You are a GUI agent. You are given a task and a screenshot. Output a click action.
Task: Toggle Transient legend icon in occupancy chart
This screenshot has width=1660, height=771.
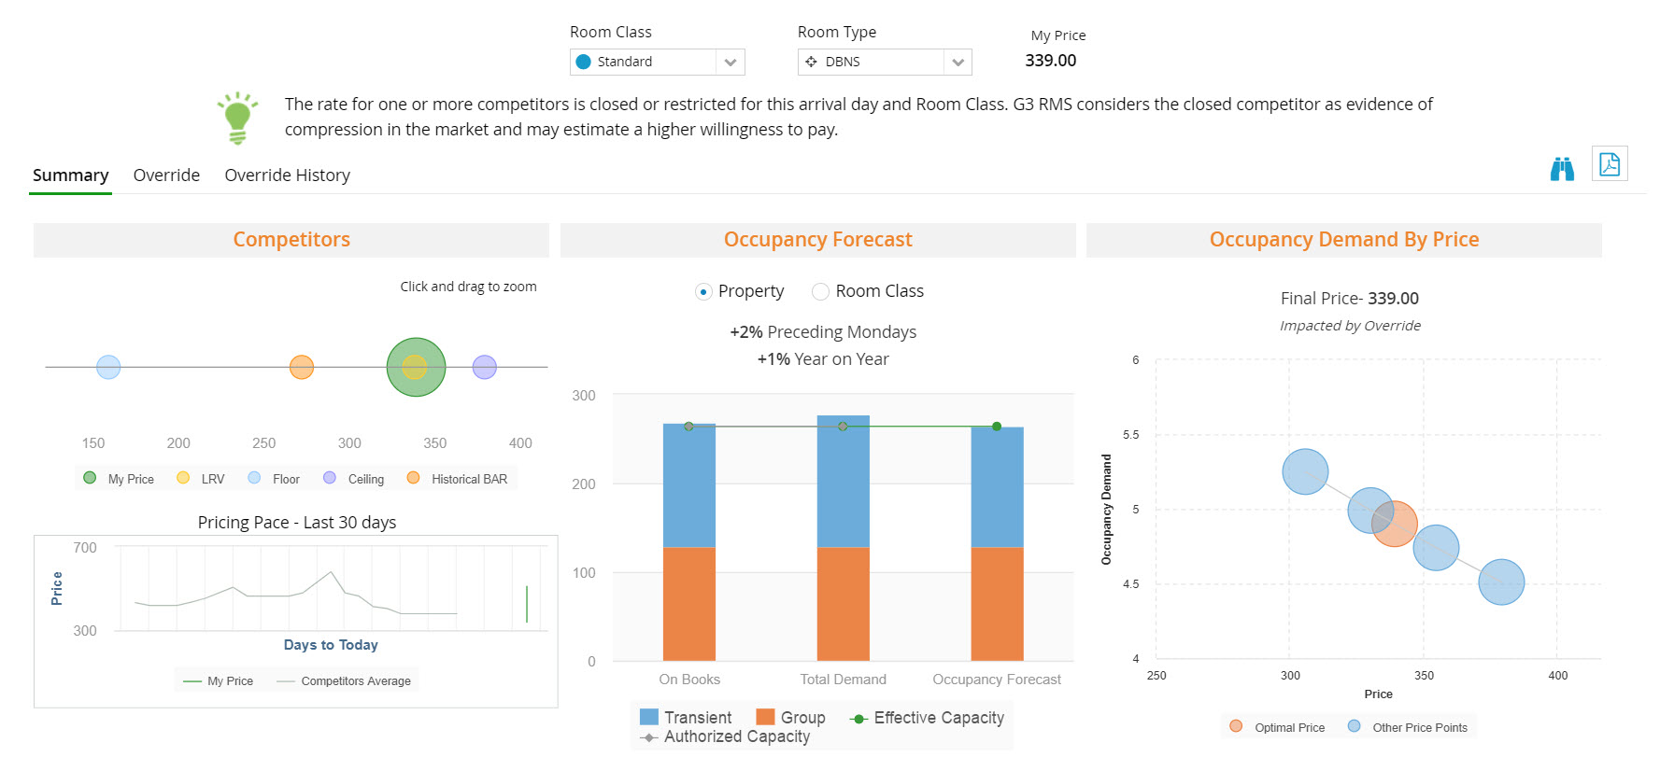[648, 717]
